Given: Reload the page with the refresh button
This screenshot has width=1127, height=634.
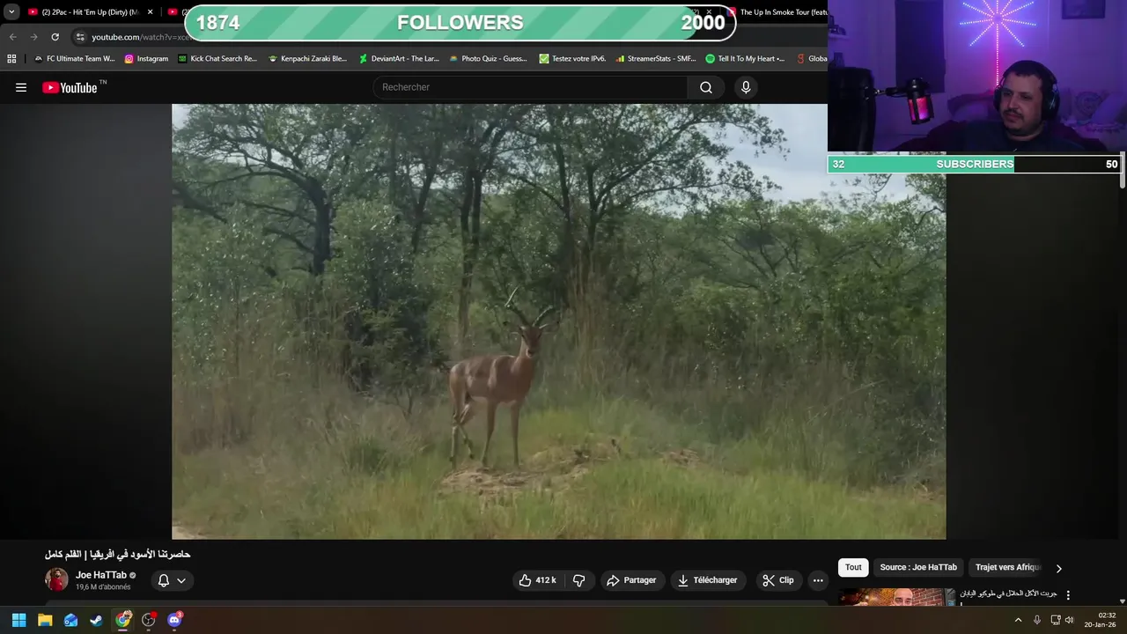Looking at the screenshot, I should [55, 37].
